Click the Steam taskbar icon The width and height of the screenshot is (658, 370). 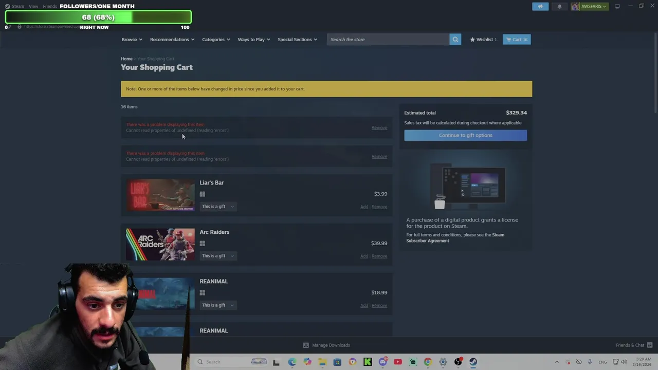[473, 362]
